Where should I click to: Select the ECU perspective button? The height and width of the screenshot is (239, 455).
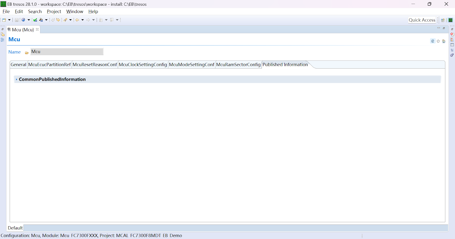click(x=450, y=20)
